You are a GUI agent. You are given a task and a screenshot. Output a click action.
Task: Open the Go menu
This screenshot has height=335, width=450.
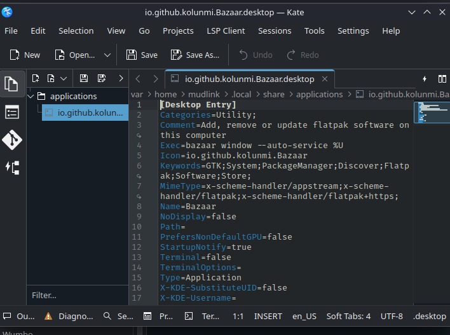[x=144, y=31]
